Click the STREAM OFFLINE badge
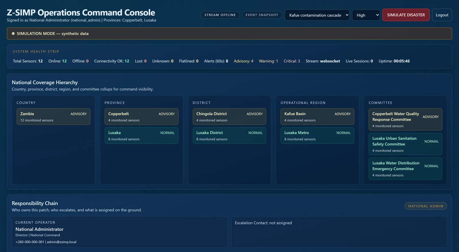The image size is (459, 252). click(x=220, y=15)
